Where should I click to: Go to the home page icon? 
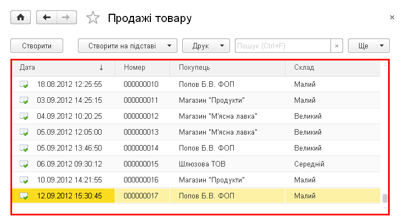tap(21, 18)
